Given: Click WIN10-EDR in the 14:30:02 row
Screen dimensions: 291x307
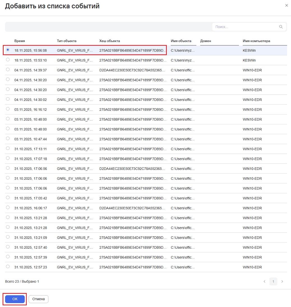Looking at the screenshot, I should coord(252,100).
